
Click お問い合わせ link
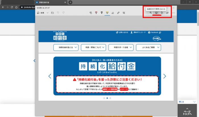(x=122, y=33)
